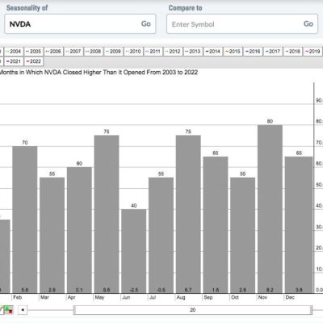Focus the Enter Symbol compare field
323x323 pixels.
tap(242, 24)
